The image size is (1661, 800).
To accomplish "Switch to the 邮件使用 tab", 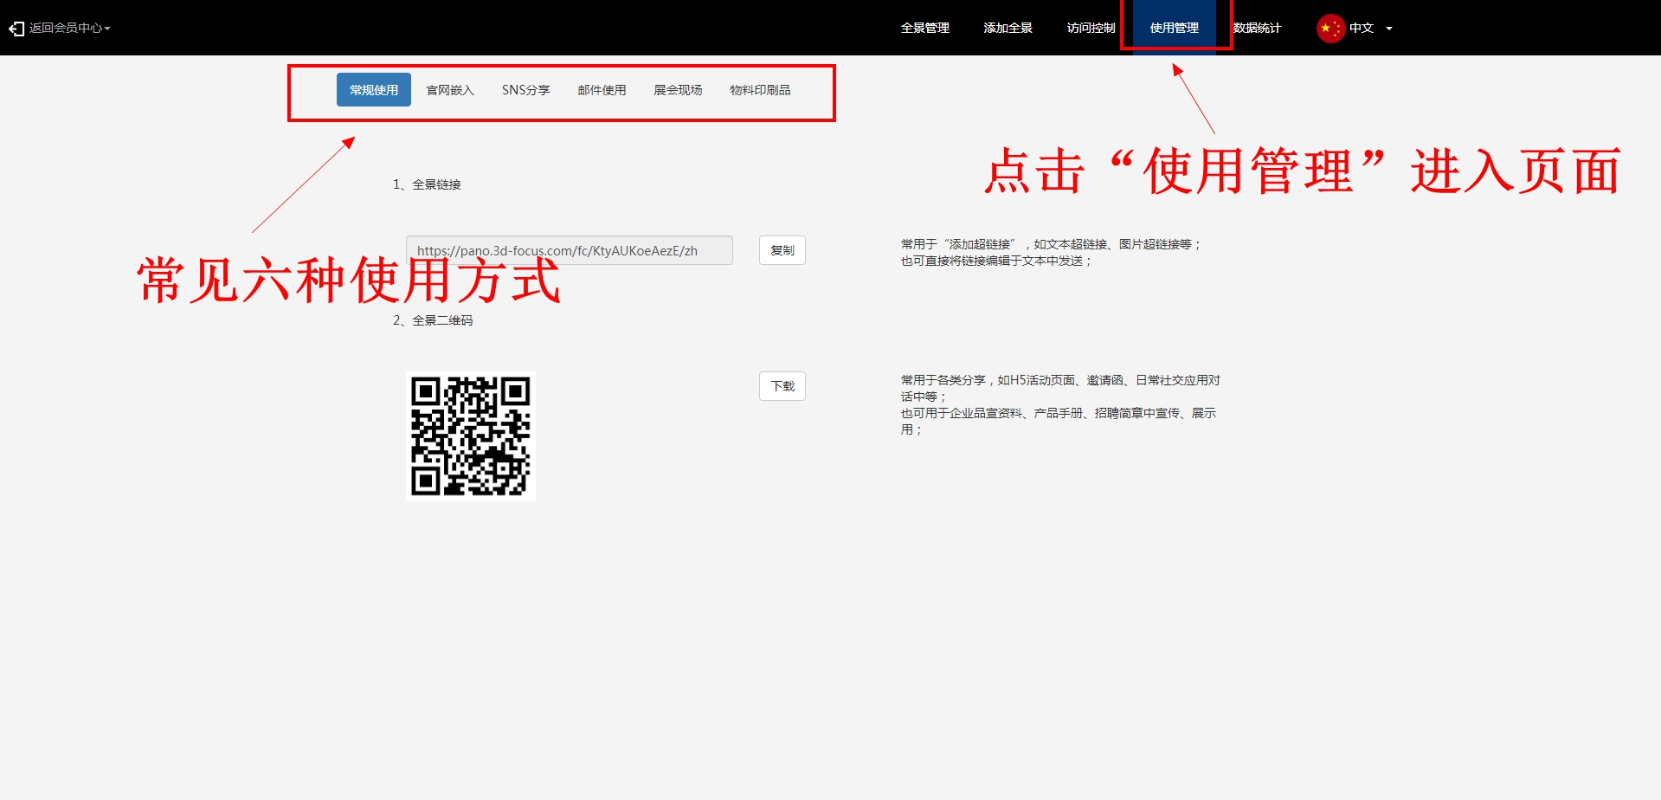I will point(602,90).
